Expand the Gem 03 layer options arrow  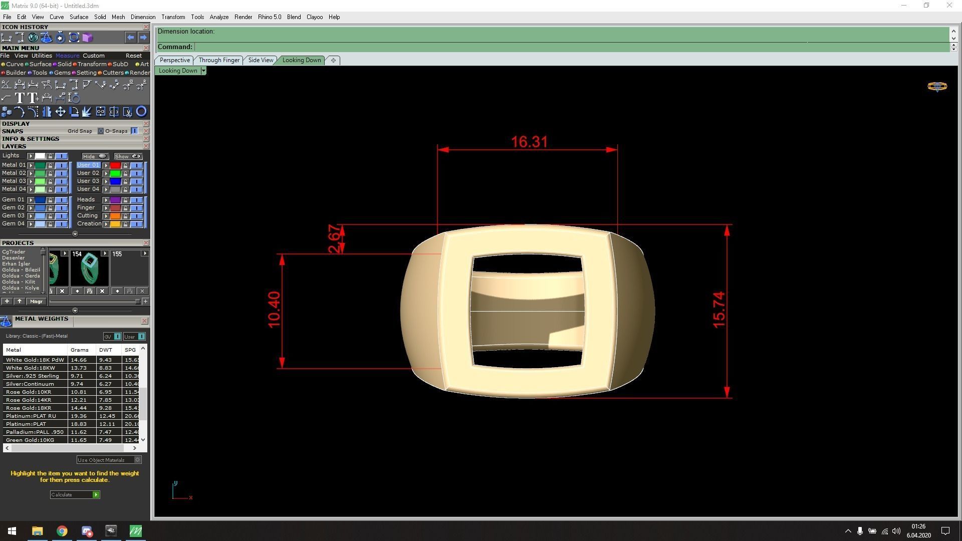[31, 216]
